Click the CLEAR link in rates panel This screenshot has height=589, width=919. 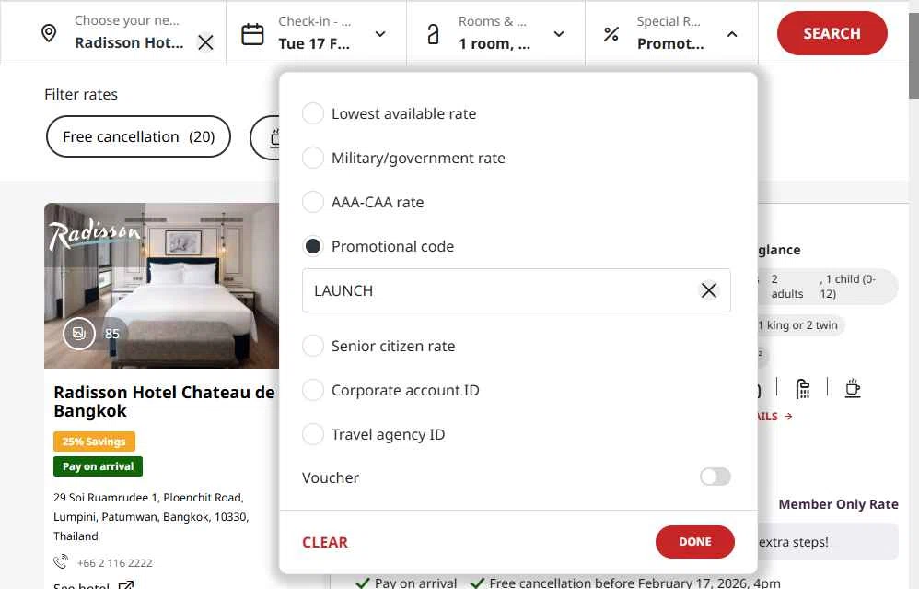tap(325, 542)
